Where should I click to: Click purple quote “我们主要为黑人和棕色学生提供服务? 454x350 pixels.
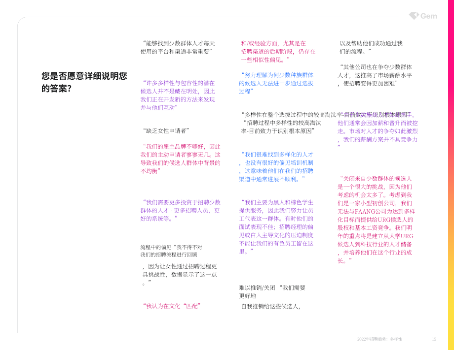coord(276,227)
